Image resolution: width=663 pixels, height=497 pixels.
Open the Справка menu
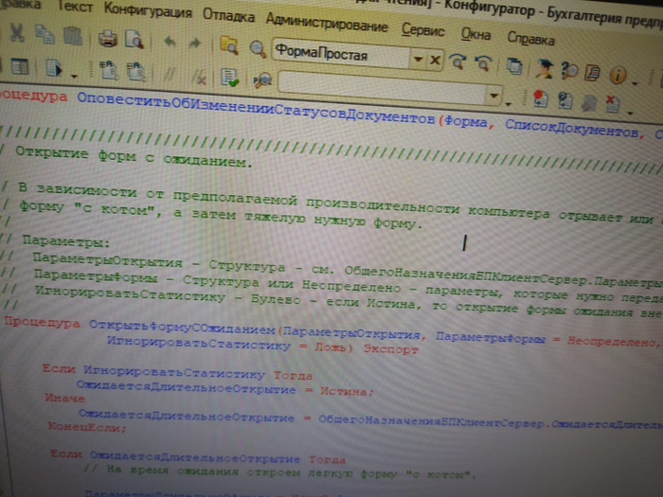point(530,39)
